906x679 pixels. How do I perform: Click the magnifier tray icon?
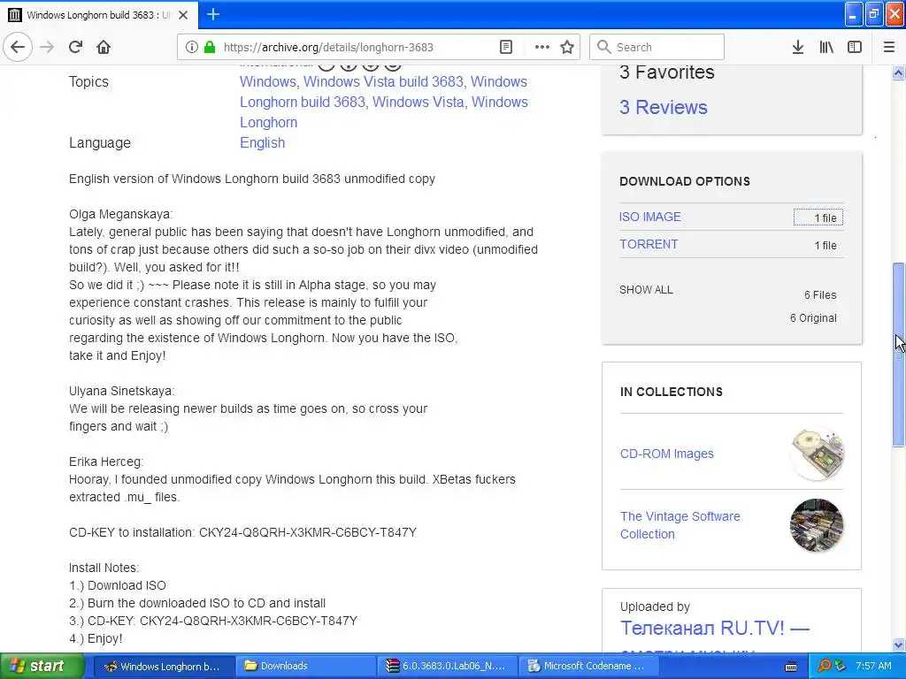(x=824, y=667)
